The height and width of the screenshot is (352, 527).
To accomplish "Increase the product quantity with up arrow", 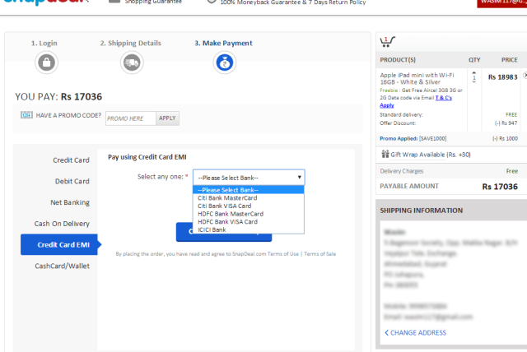I will point(474,73).
